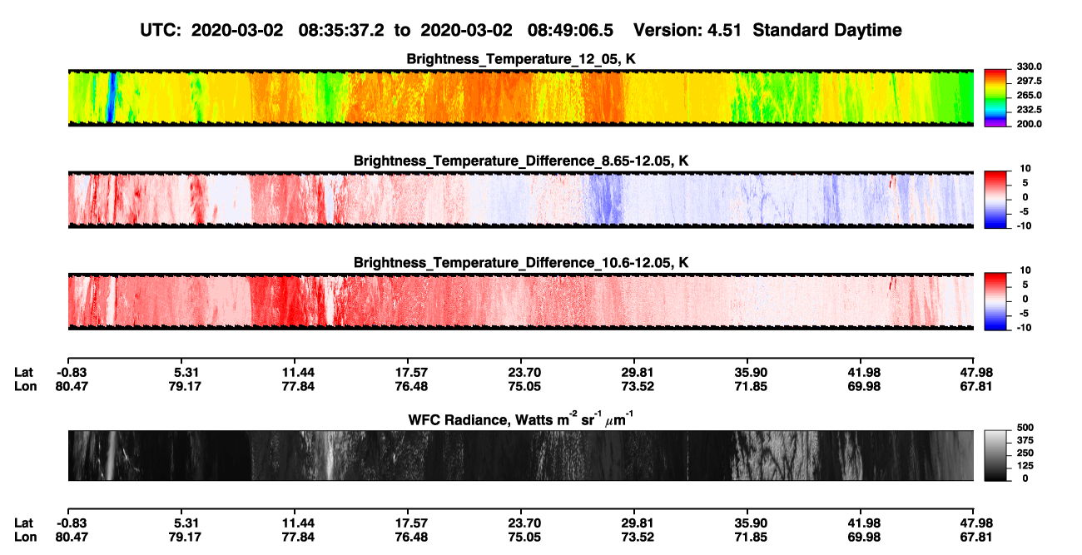Select the 8.65-12.05 difference image strip
The image size is (1082, 555).
click(x=521, y=200)
